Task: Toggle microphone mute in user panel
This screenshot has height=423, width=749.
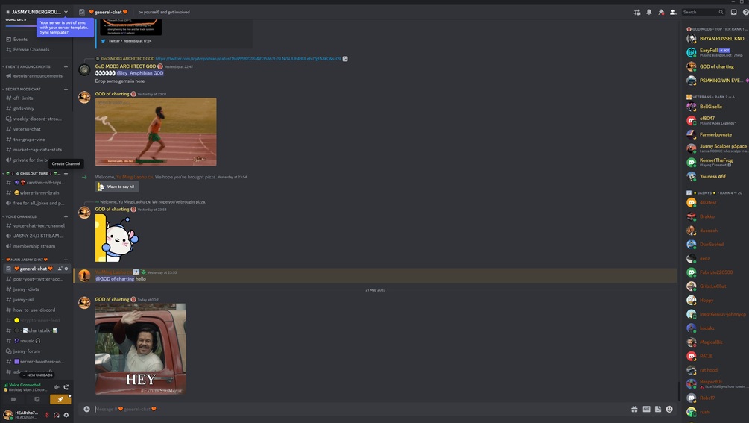Action: pyautogui.click(x=47, y=415)
